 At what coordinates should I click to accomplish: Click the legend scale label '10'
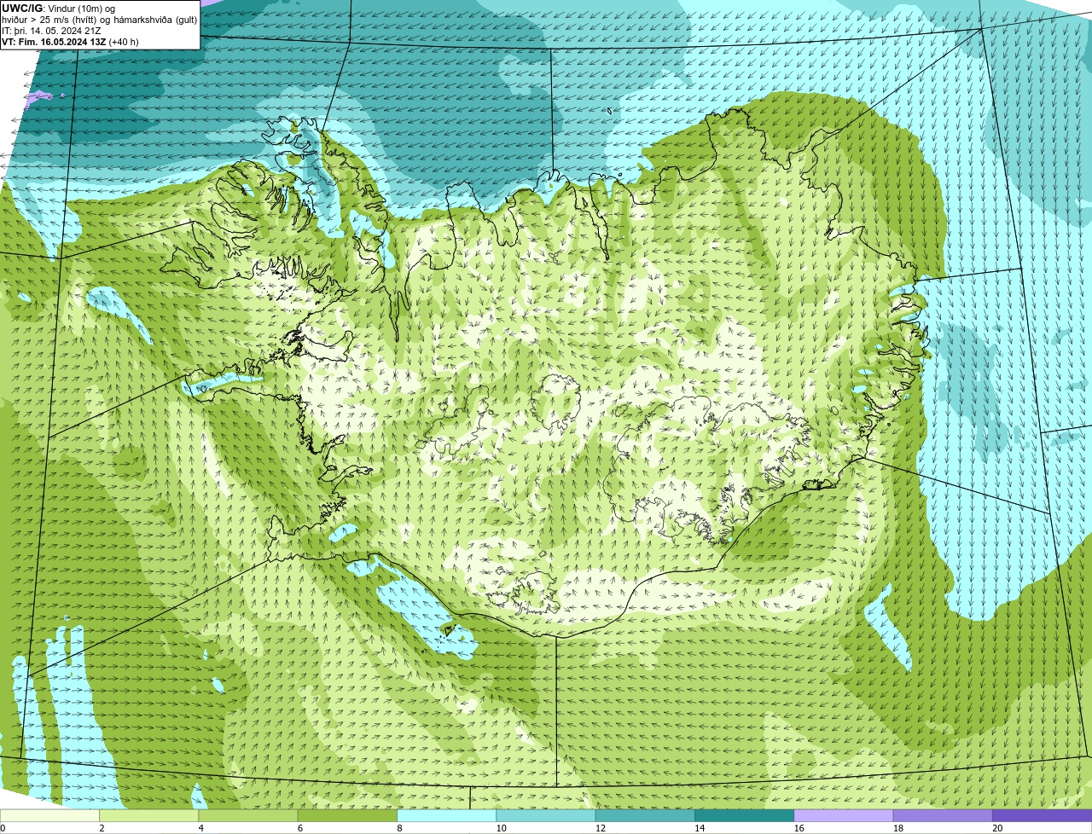click(x=501, y=828)
